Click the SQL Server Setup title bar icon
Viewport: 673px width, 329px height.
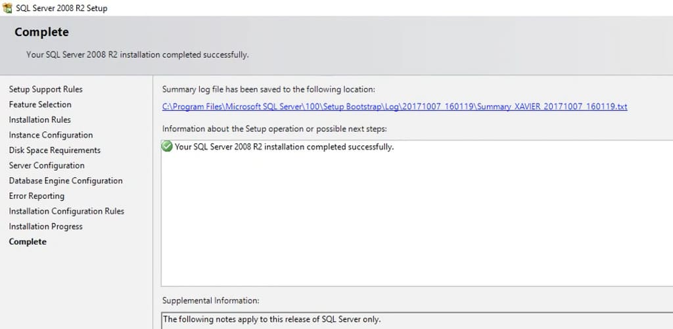[7, 8]
